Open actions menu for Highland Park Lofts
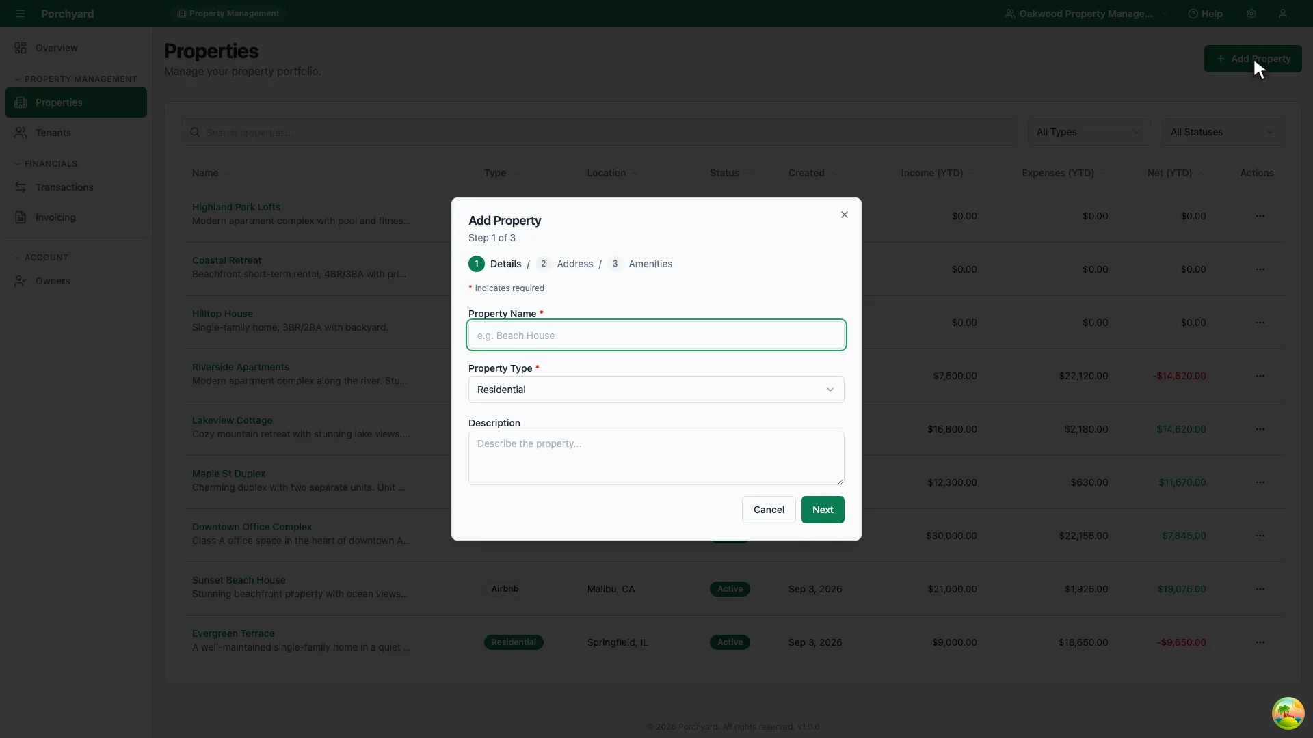 [1260, 216]
